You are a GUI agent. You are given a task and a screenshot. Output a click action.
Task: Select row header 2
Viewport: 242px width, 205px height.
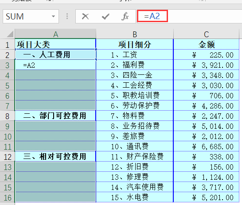(x=7, y=54)
